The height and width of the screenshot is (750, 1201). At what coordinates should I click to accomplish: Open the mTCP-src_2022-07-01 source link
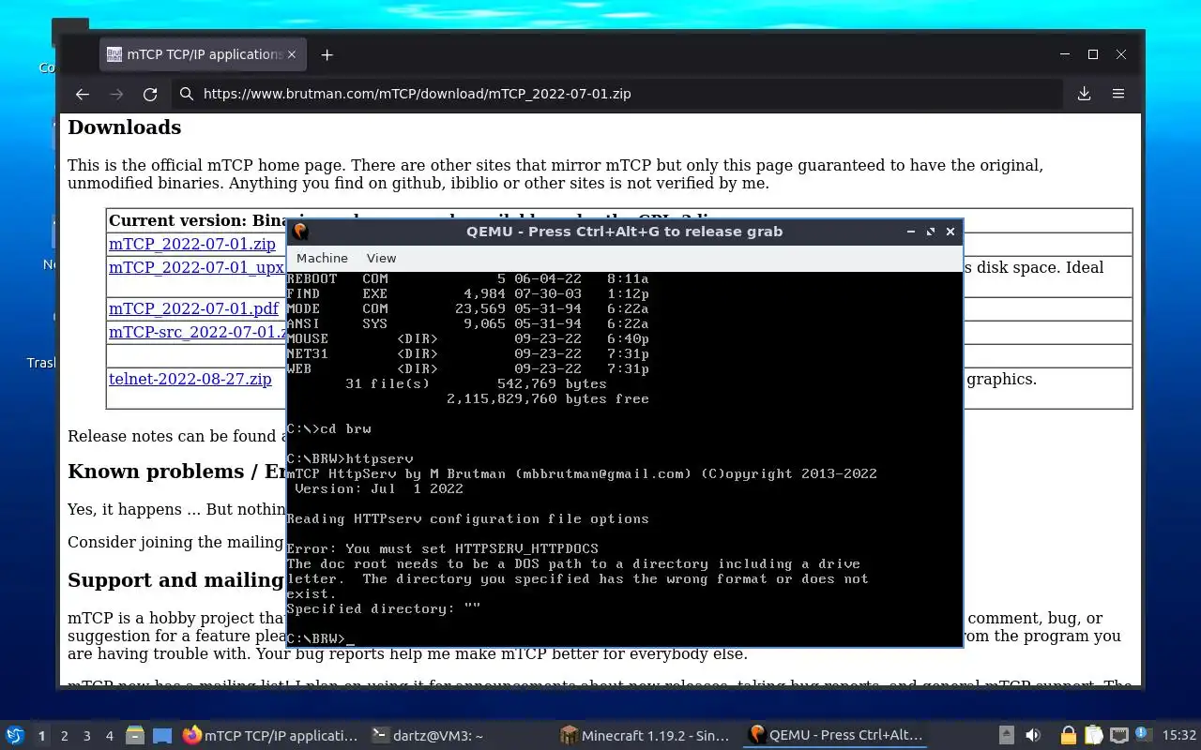[x=198, y=332]
